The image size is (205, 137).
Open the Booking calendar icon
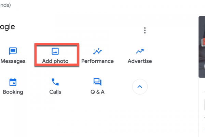point(13,82)
